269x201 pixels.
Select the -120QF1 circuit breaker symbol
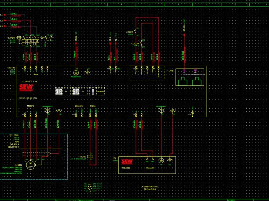pos(29,40)
